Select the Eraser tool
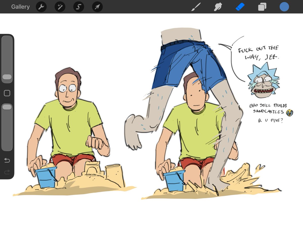The height and width of the screenshot is (227, 303). click(240, 7)
